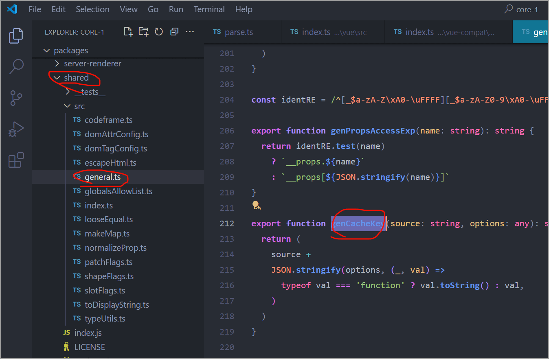Click the lightbulb code action icon
The image size is (549, 359).
[257, 206]
